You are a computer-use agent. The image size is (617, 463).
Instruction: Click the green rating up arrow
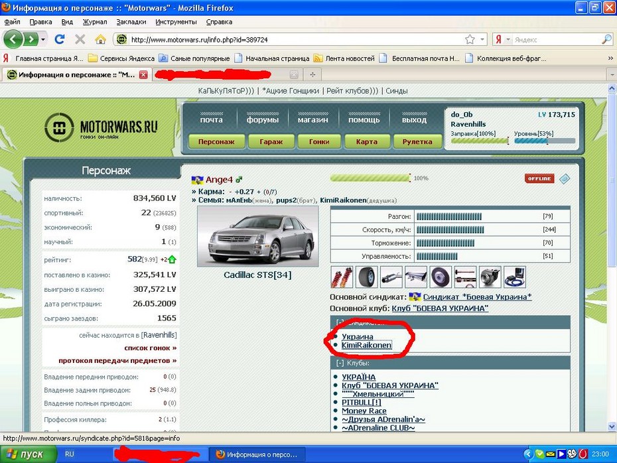point(172,259)
